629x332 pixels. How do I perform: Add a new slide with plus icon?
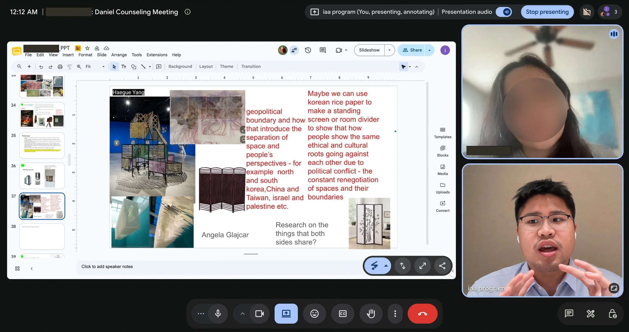(x=29, y=66)
